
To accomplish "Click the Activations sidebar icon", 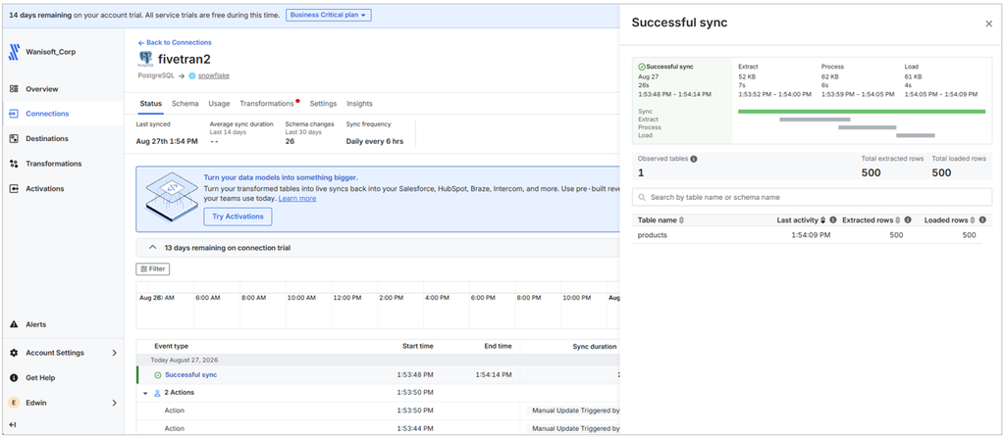I will (x=14, y=189).
